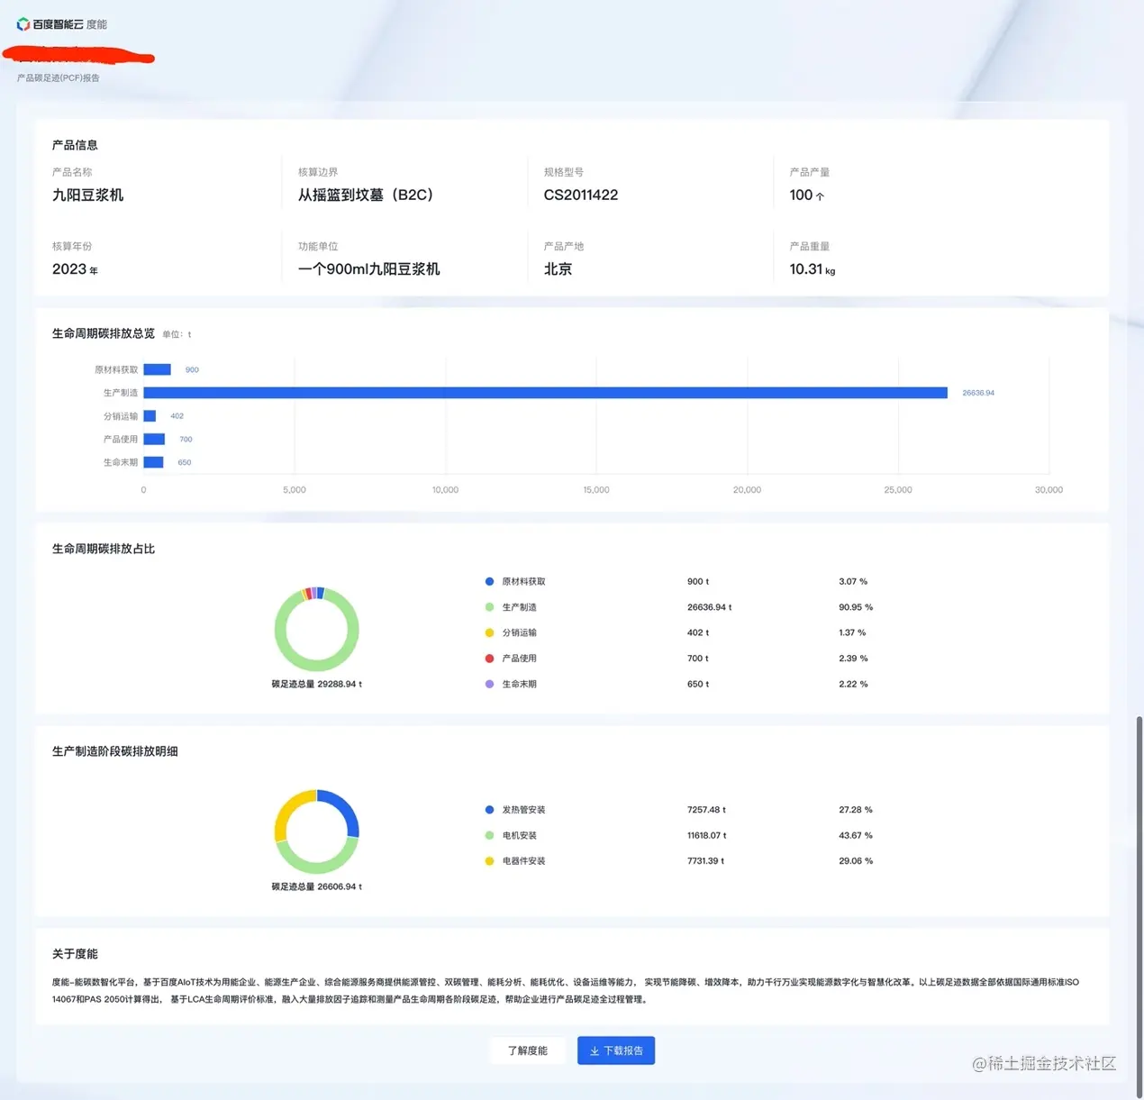Select the 发热管安装 blue legend dot
The height and width of the screenshot is (1100, 1144).
pos(489,810)
